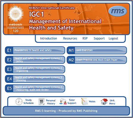
Task: Click the Study Schedule clock icon
Action: coord(19,102)
